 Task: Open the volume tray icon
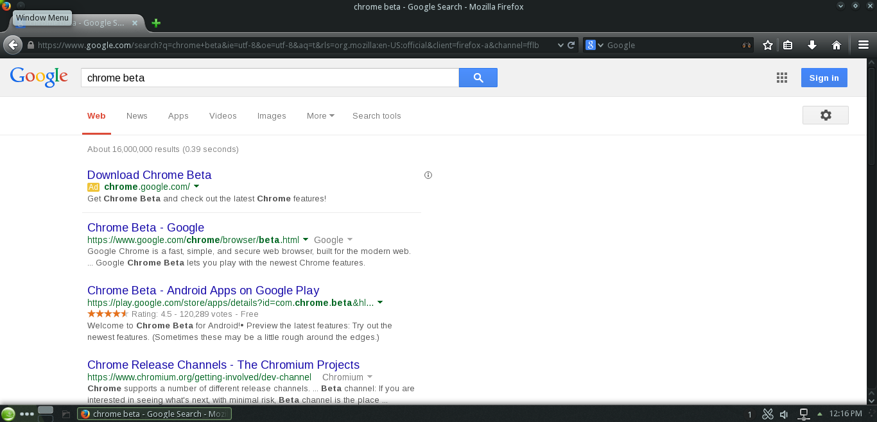[785, 414]
